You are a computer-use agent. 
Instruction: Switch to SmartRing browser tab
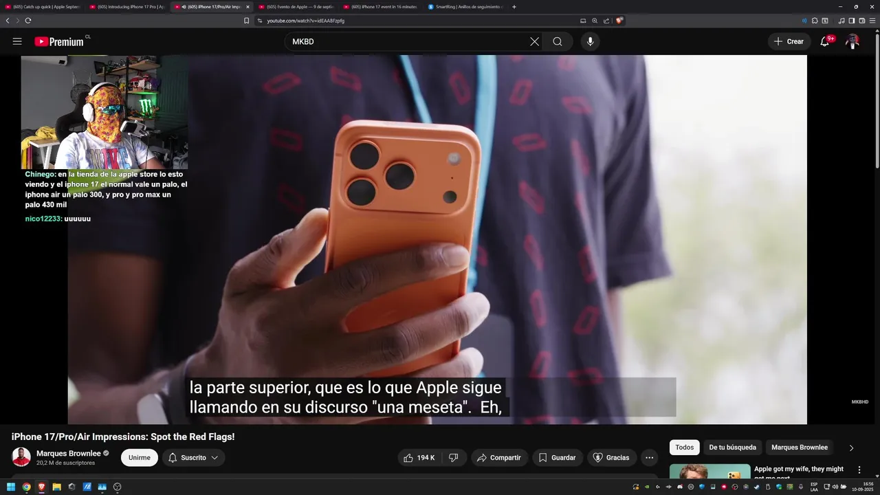pos(466,7)
